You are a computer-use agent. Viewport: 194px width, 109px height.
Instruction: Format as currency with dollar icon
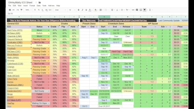(35, 10)
